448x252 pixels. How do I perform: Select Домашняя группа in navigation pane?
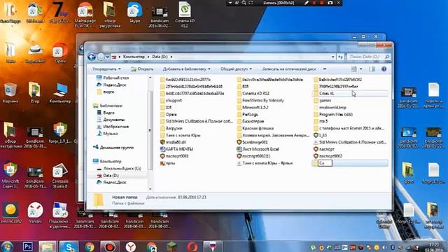pos(113,148)
